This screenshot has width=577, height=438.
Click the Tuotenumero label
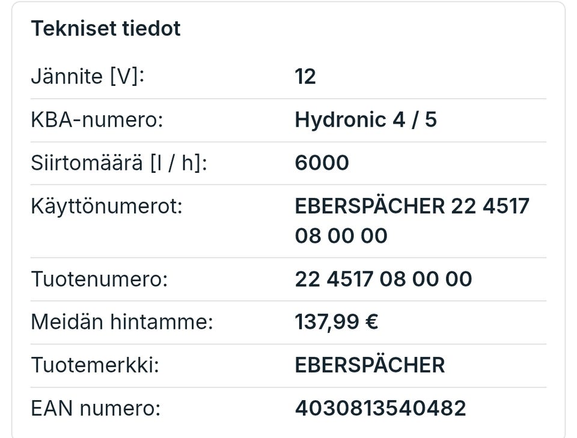(99, 279)
